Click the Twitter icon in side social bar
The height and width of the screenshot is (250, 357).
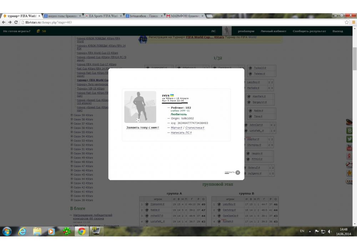349,139
